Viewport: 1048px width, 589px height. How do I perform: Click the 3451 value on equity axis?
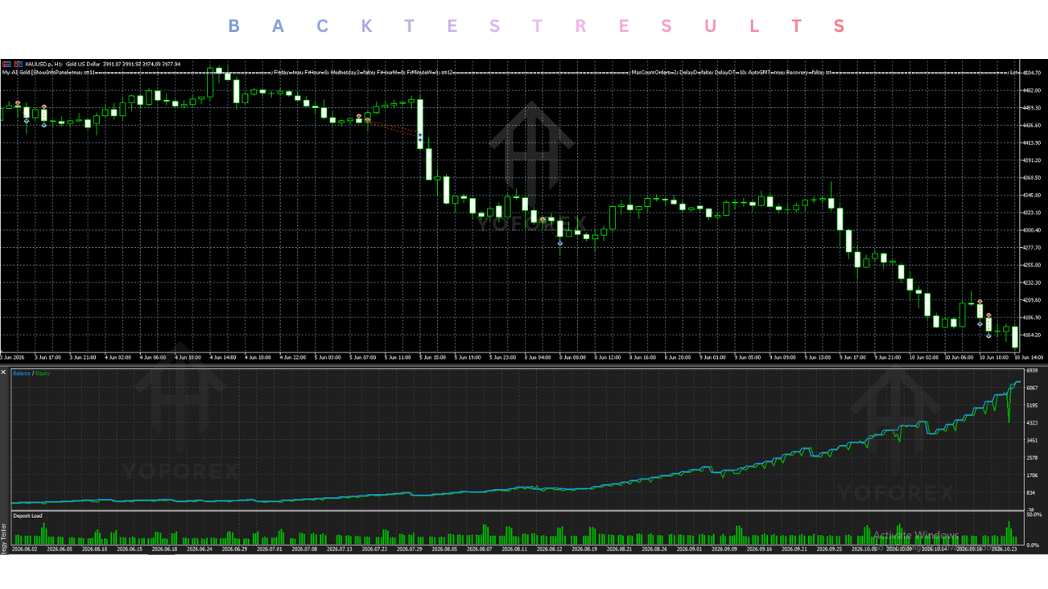pos(1032,440)
